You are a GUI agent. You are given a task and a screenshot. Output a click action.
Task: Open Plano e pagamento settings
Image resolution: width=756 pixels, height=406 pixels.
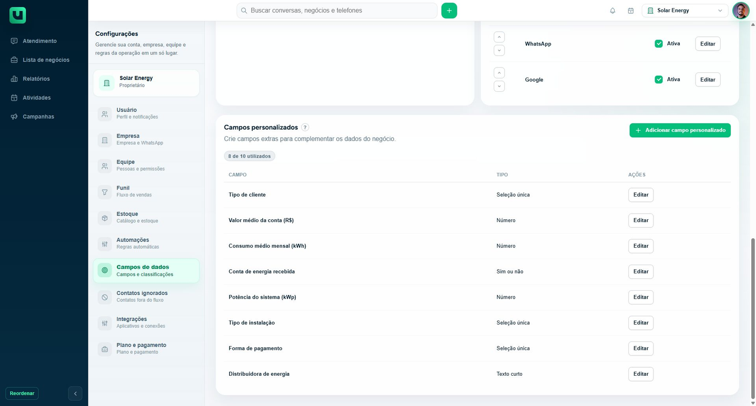tap(146, 348)
